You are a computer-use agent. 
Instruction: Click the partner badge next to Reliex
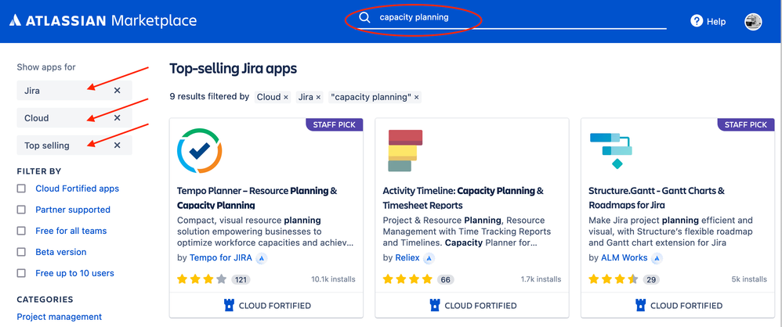tap(429, 258)
